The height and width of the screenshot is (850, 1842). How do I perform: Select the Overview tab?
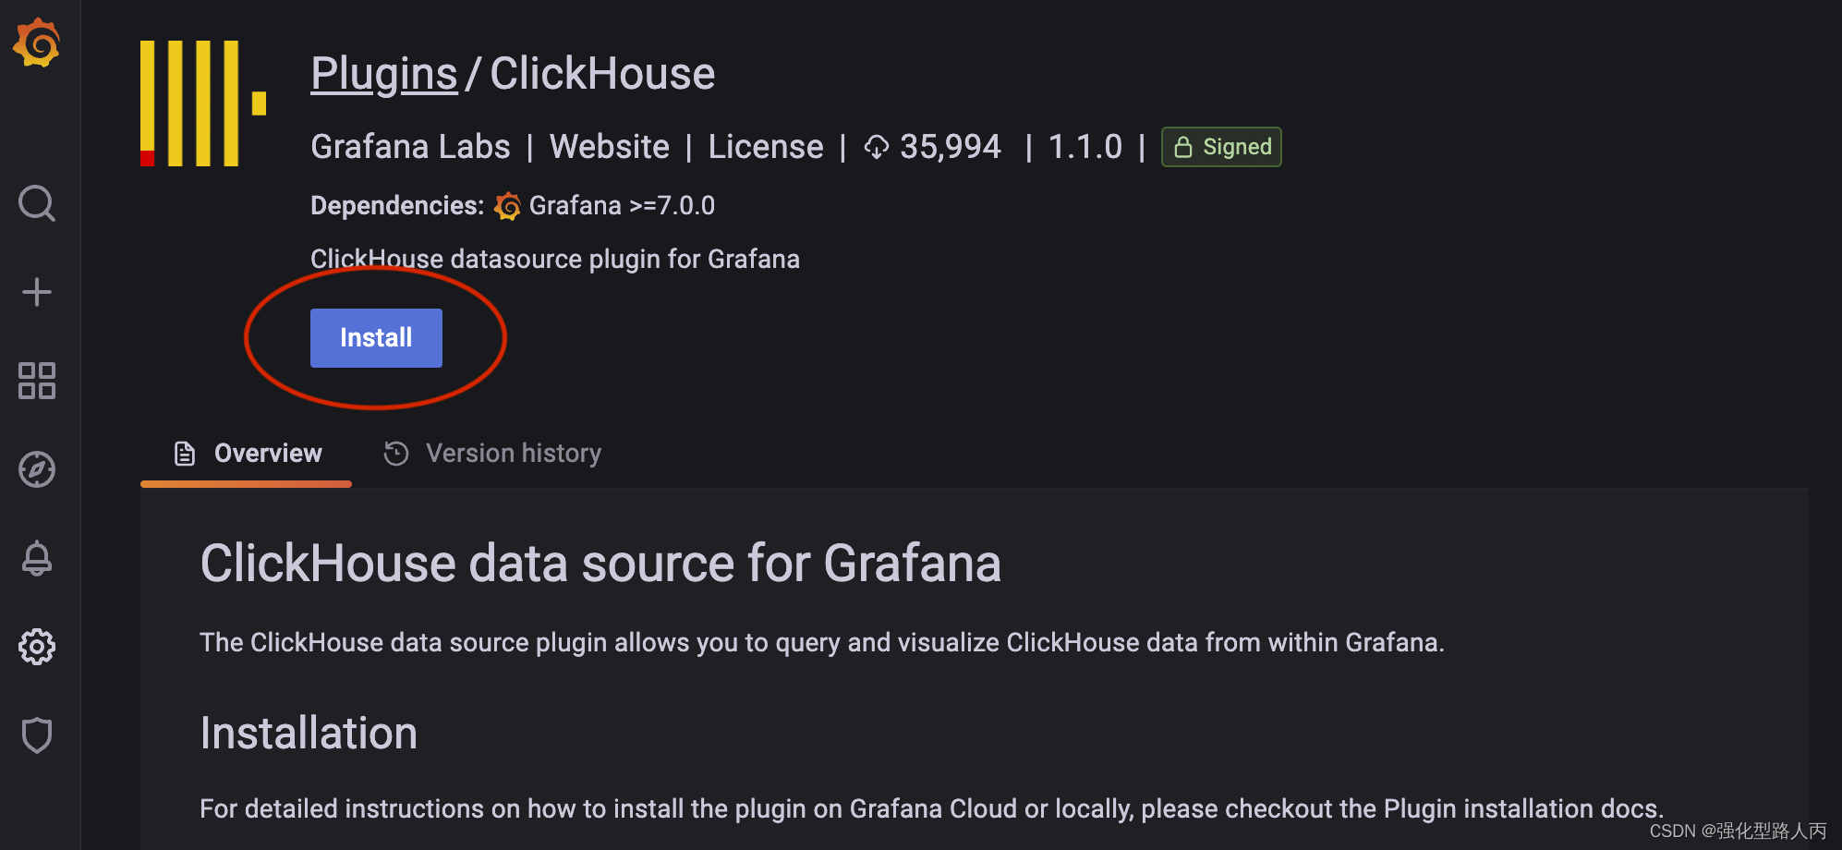(x=267, y=453)
